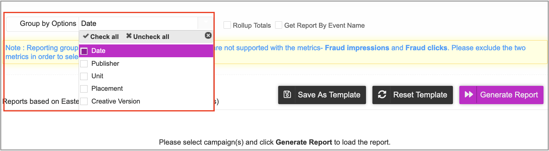Tick the Publisher checkbox
The width and height of the screenshot is (549, 151).
[x=84, y=64]
